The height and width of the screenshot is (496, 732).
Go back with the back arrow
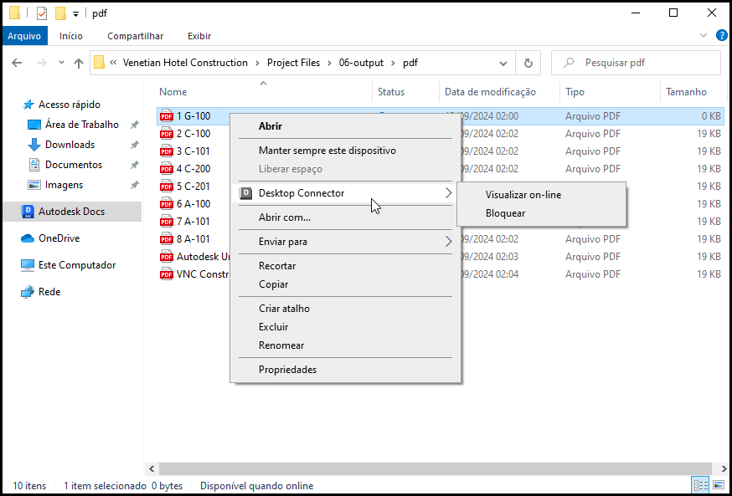(x=17, y=63)
